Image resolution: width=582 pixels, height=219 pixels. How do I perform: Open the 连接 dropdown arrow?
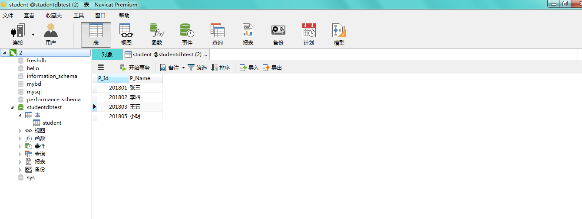click(x=33, y=35)
